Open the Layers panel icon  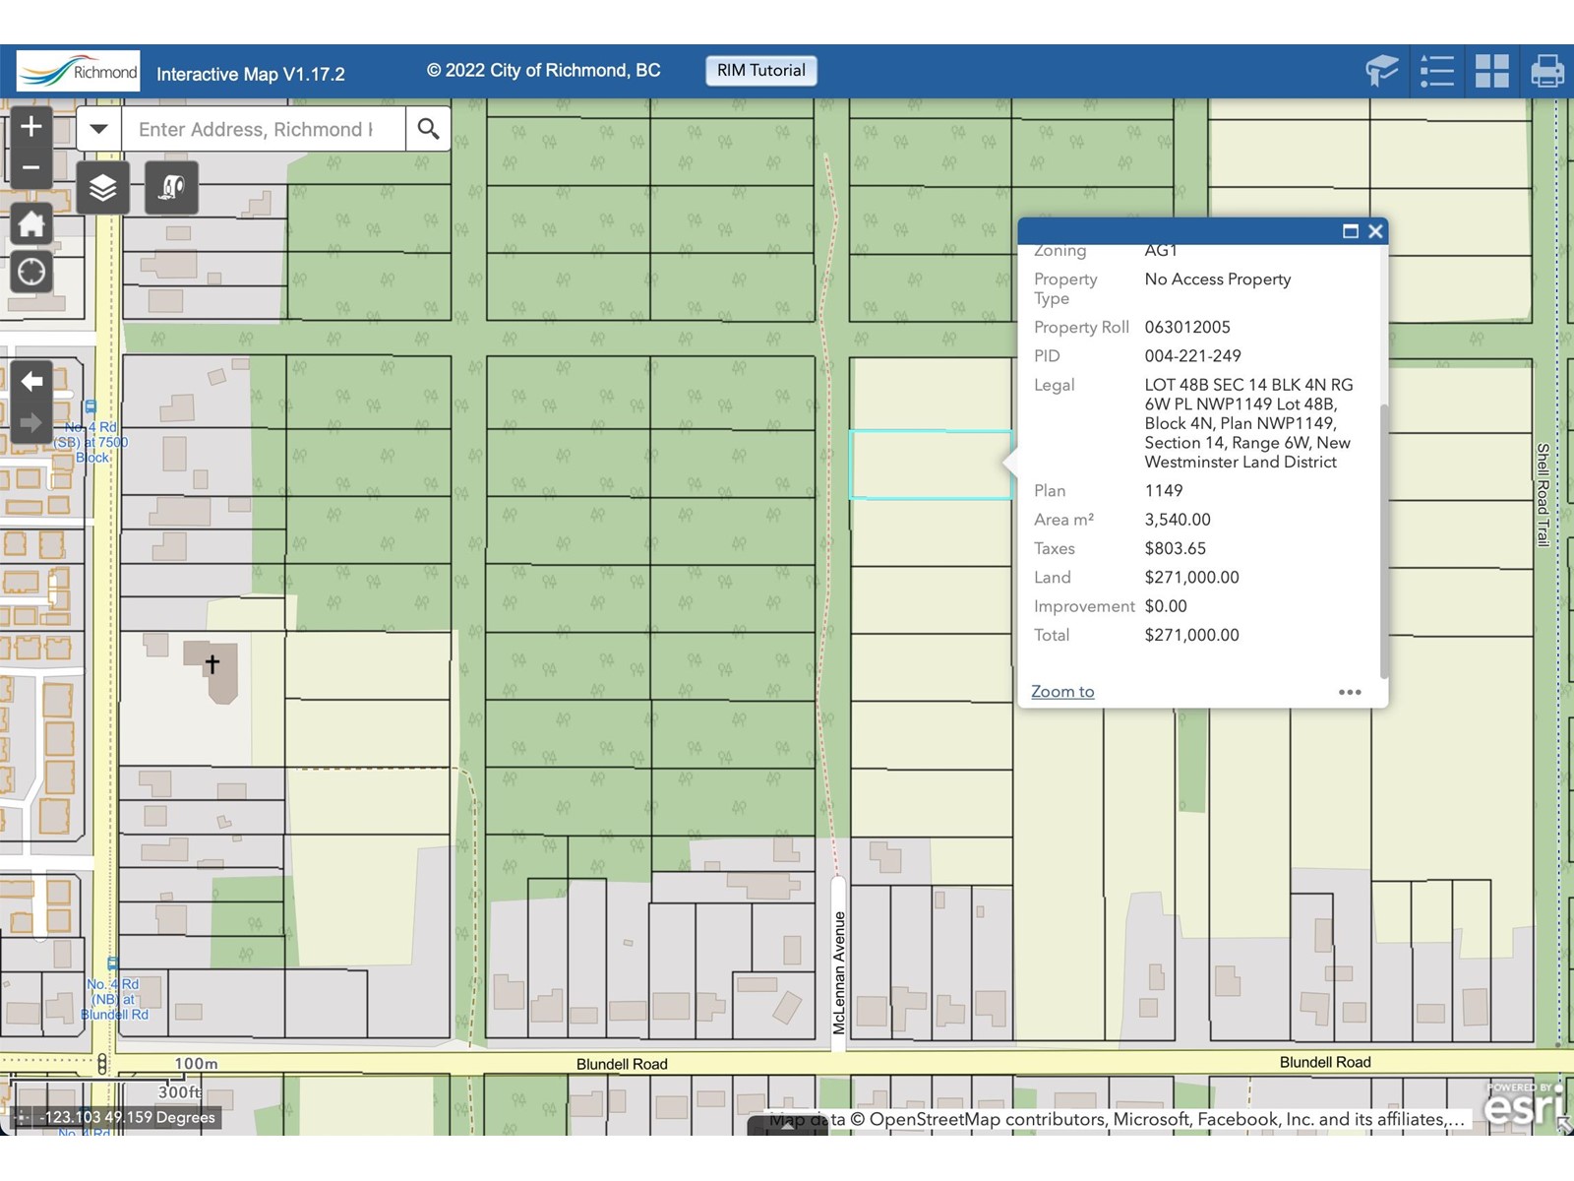[x=102, y=186]
